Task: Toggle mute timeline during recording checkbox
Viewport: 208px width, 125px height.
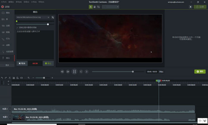Action: coord(17,28)
